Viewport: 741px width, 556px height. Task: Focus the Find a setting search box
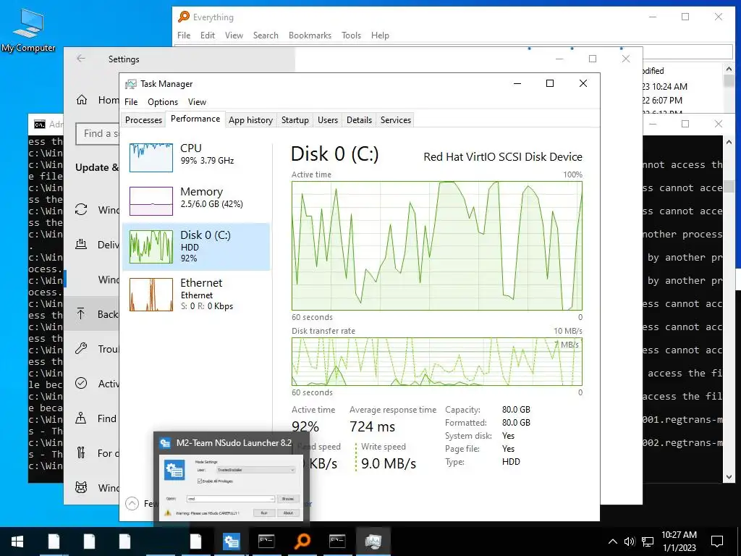tap(98, 134)
